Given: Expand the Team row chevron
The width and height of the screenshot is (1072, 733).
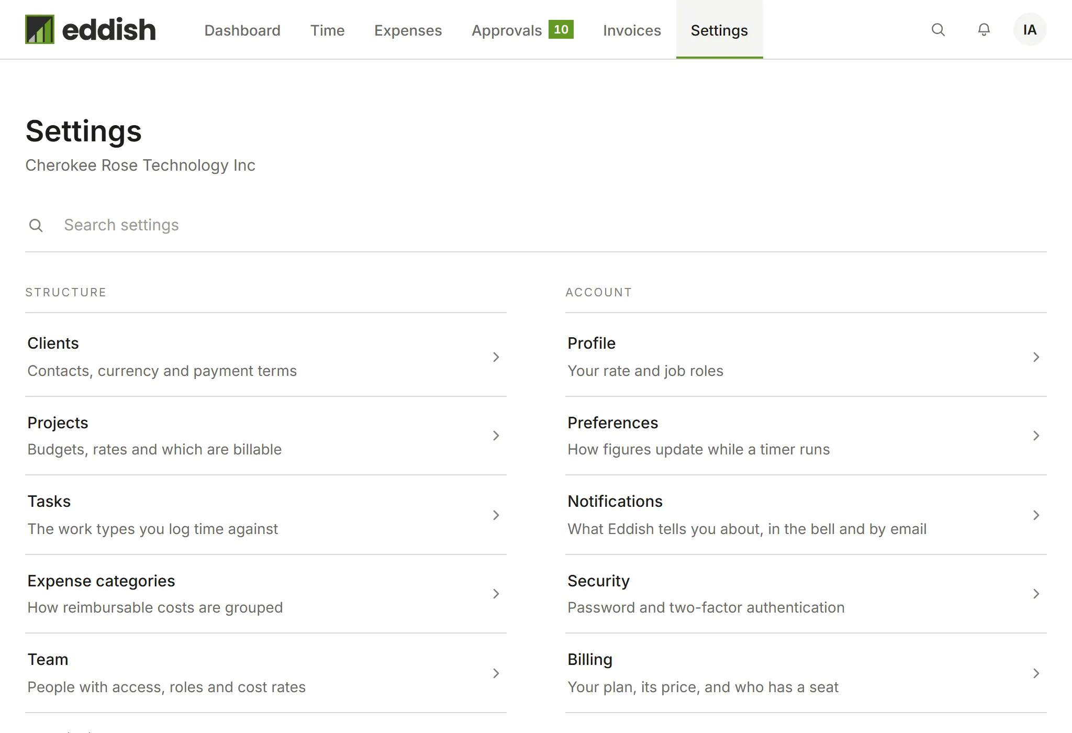Looking at the screenshot, I should click(x=496, y=673).
